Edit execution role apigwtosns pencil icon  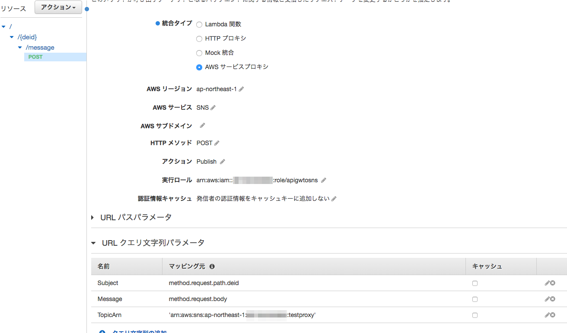[x=324, y=180]
